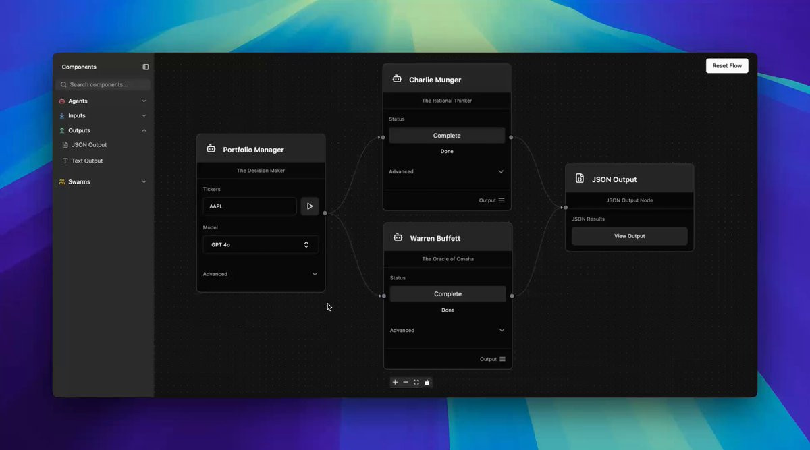Click Portfolio Manager output connector handle
The image size is (810, 450).
click(325, 213)
